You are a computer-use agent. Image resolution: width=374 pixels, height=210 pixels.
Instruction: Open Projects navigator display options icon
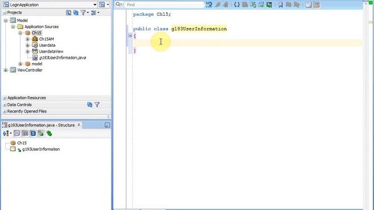coord(93,13)
